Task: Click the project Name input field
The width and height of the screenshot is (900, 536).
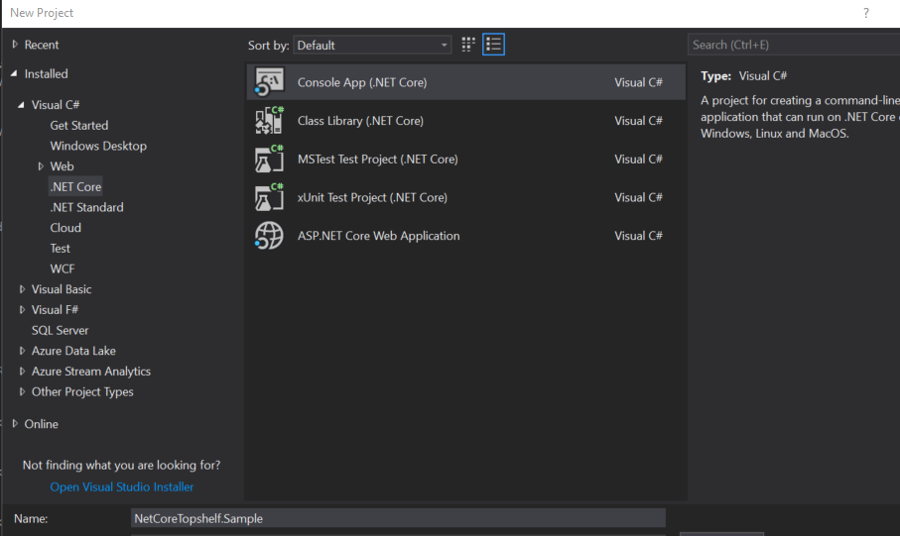Action: click(x=398, y=518)
